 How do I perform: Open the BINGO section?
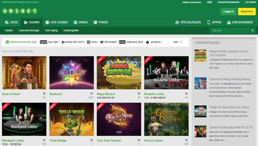tap(80, 22)
